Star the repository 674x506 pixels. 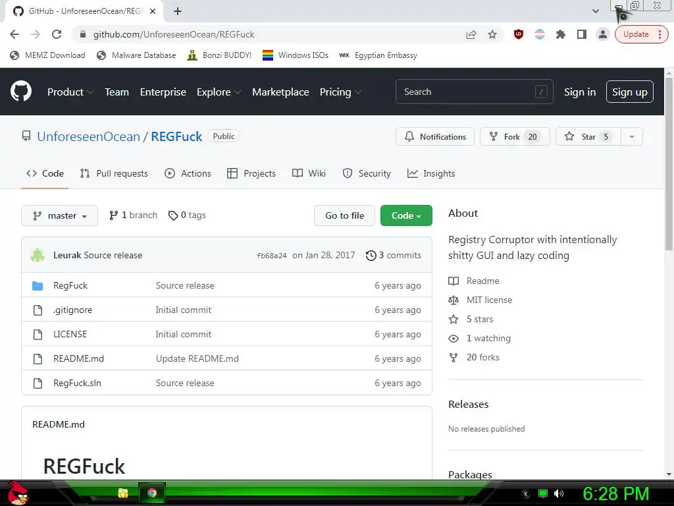(x=588, y=136)
